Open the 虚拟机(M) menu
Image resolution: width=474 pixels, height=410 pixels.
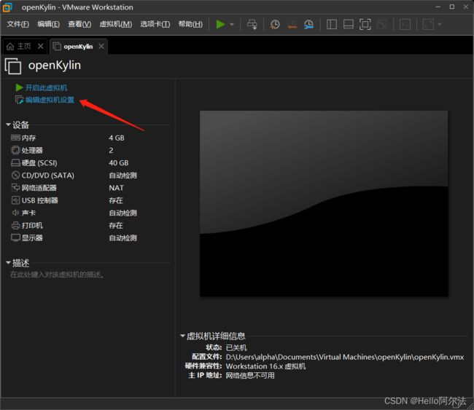click(116, 24)
